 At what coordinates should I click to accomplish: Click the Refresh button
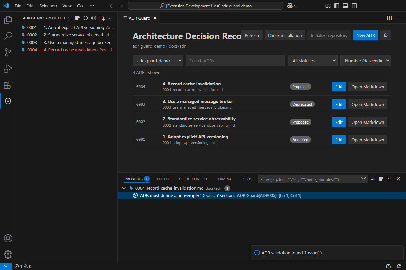(x=252, y=35)
